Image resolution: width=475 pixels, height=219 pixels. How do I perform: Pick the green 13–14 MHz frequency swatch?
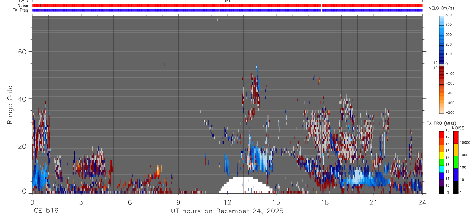point(441,162)
